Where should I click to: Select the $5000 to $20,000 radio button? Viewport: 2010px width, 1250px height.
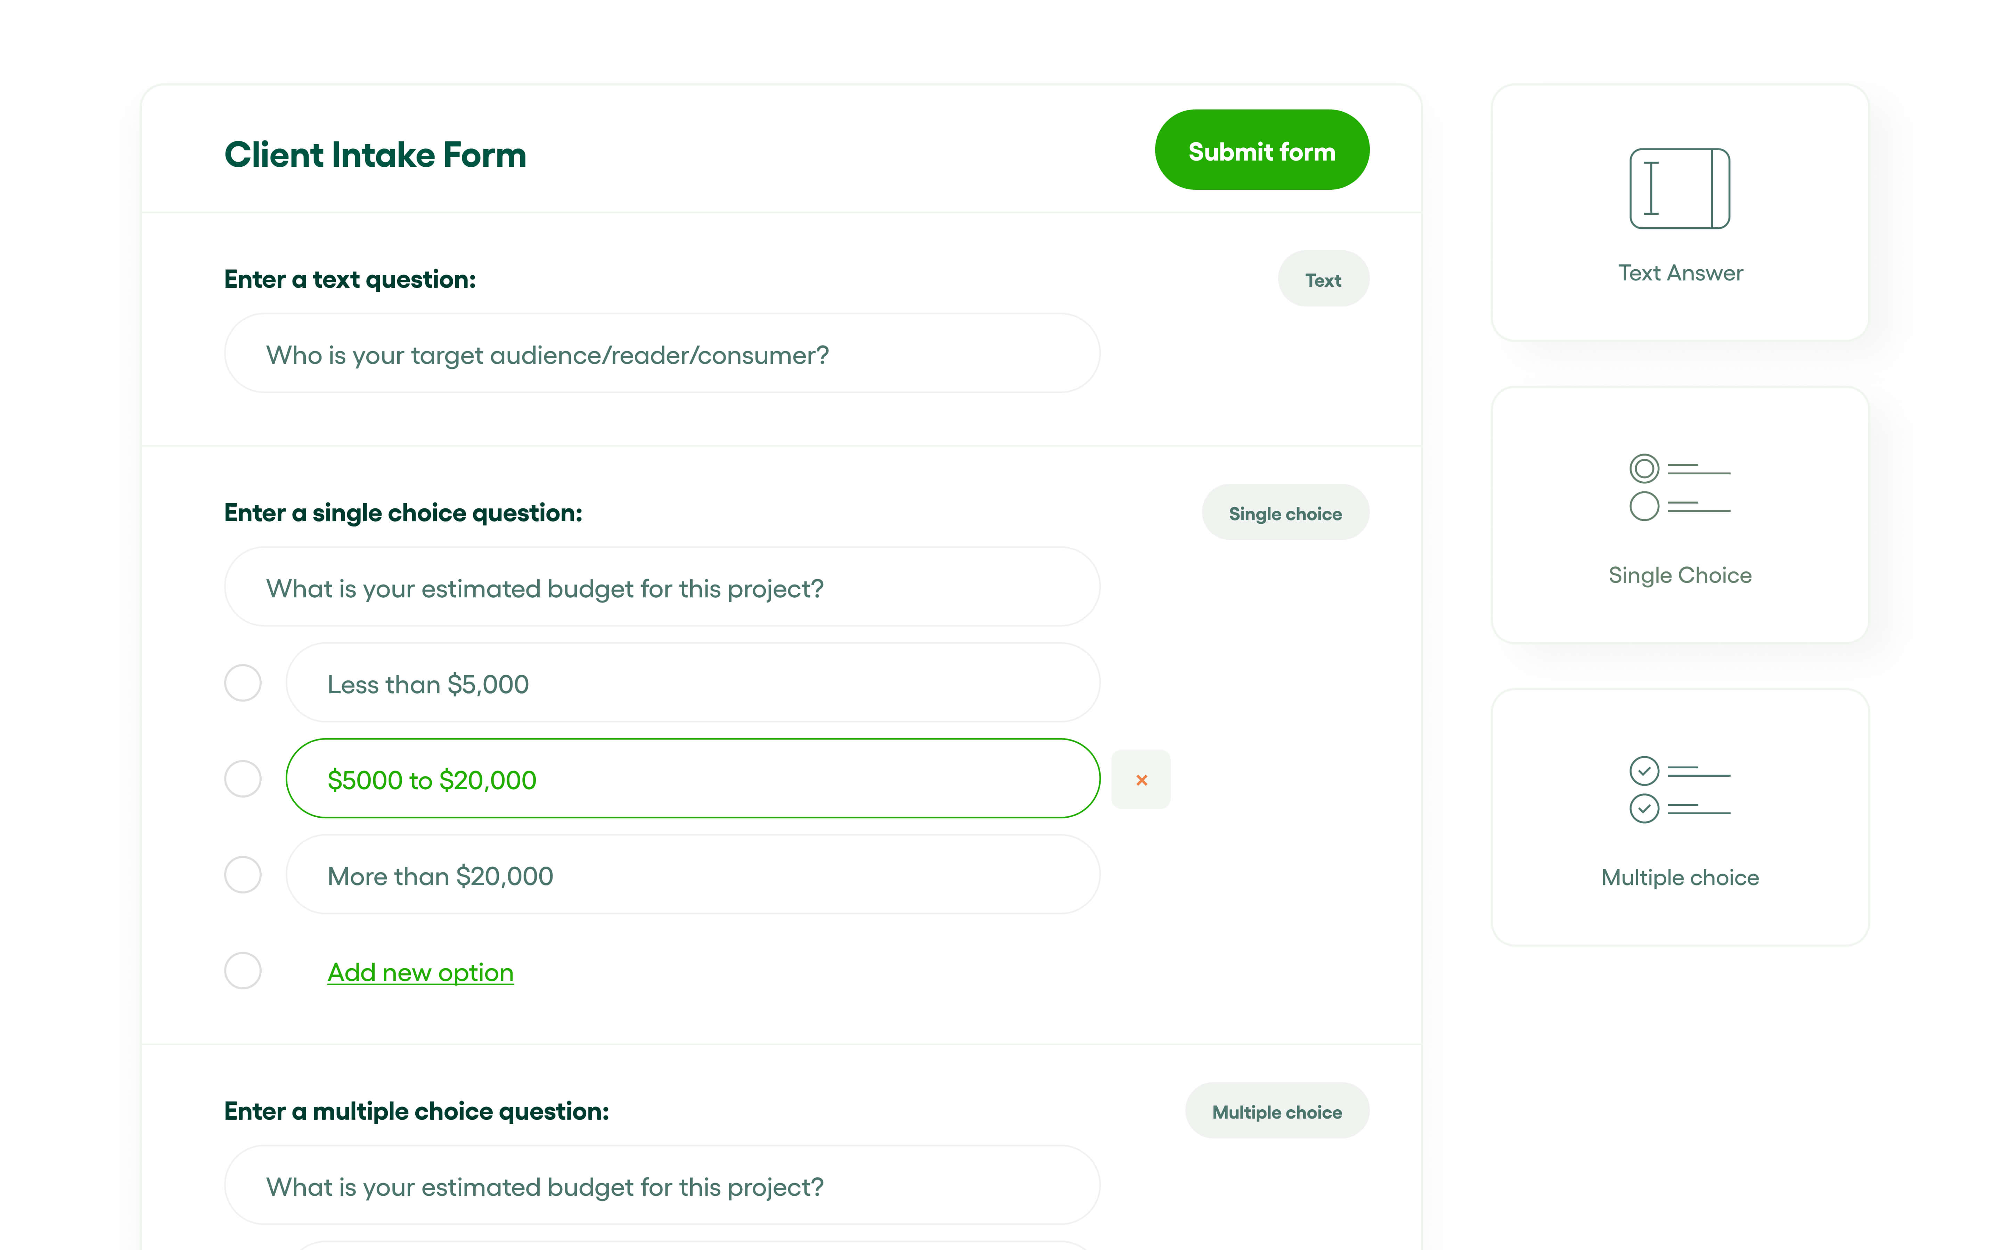click(243, 778)
